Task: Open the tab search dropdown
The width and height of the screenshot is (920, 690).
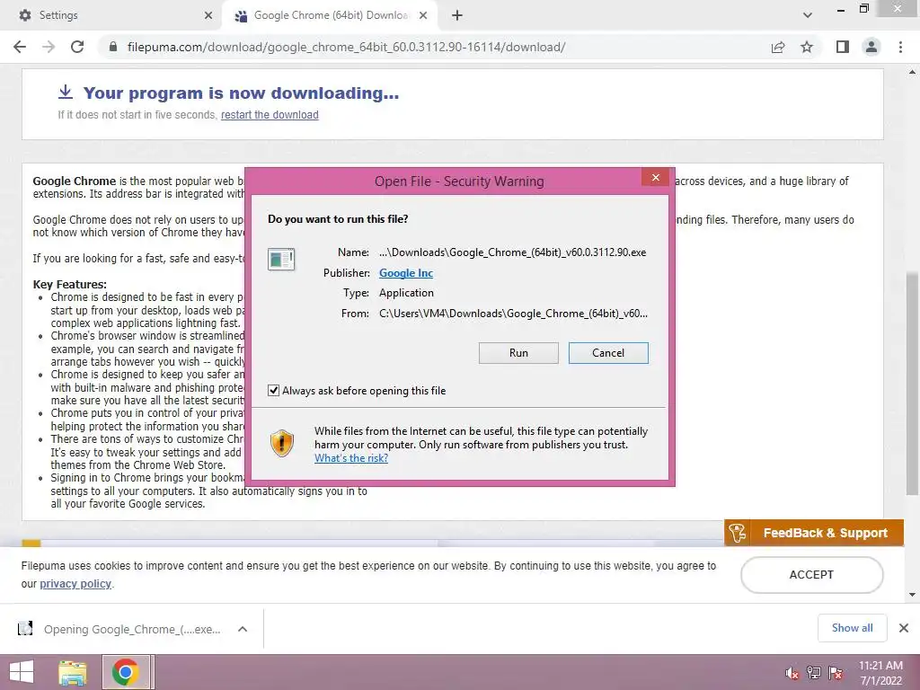Action: (x=808, y=15)
